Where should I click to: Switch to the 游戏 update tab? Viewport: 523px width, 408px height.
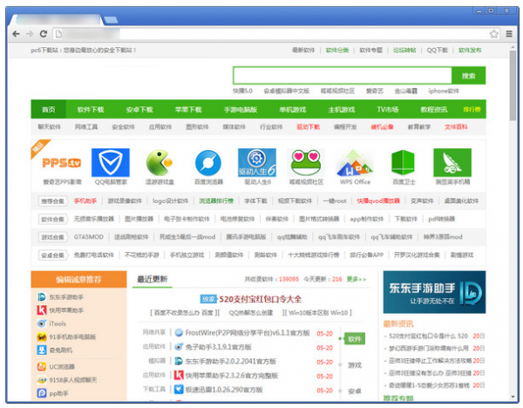[x=355, y=365]
